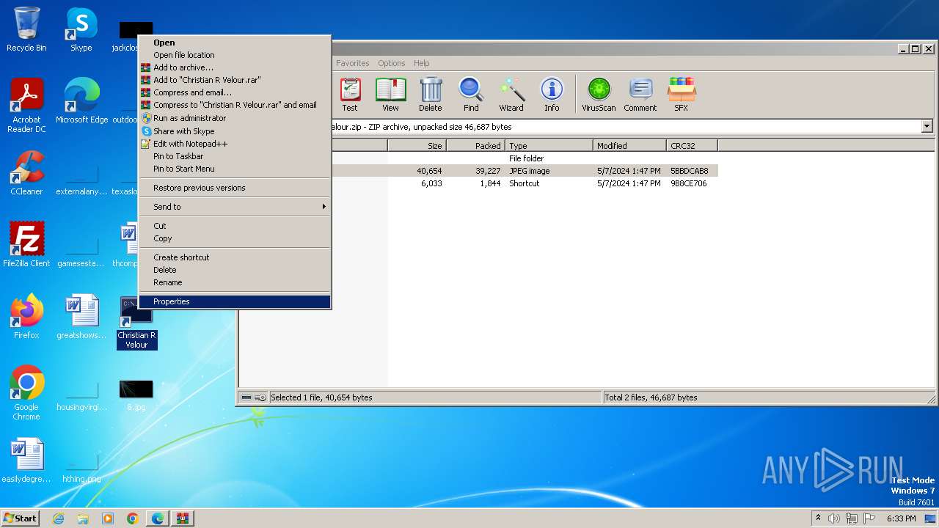Select the greatshows Word document icon
Screen dimensions: 939x528
click(81, 317)
